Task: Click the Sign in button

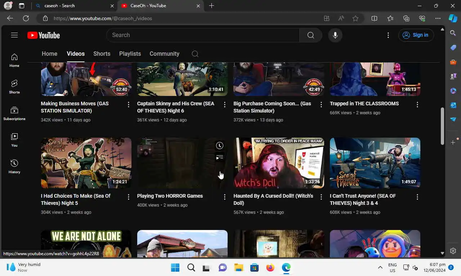Action: point(416,35)
